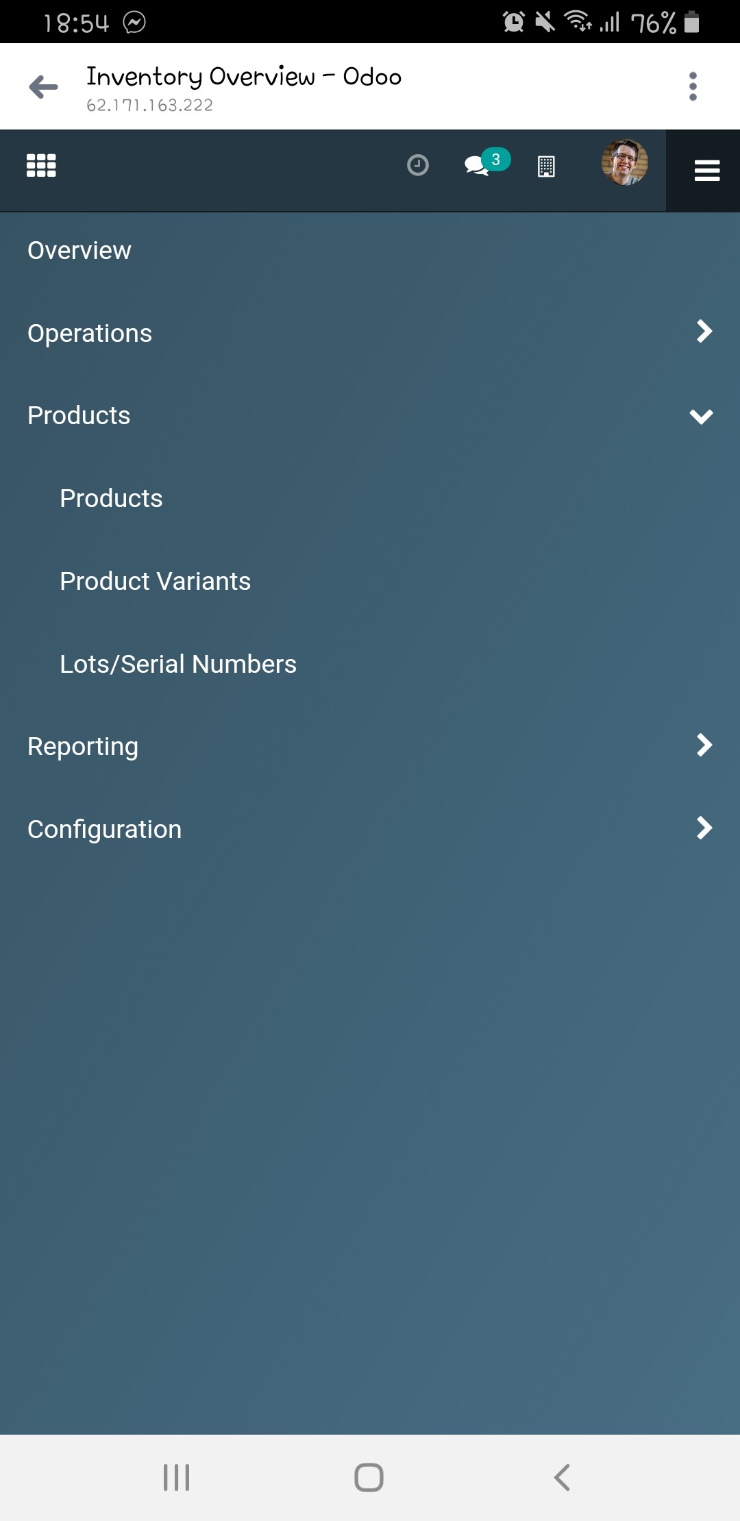Viewport: 740px width, 1521px height.
Task: Open the apps grid home menu
Action: click(x=41, y=166)
